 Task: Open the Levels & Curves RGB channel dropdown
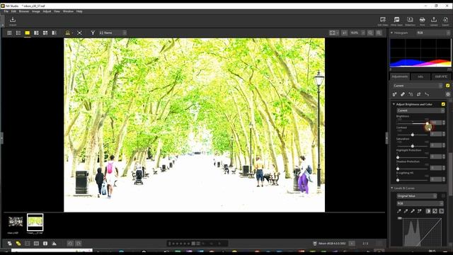coord(420,203)
